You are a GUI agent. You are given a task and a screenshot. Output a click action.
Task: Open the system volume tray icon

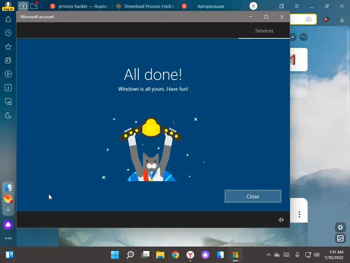pyautogui.click(x=317, y=255)
